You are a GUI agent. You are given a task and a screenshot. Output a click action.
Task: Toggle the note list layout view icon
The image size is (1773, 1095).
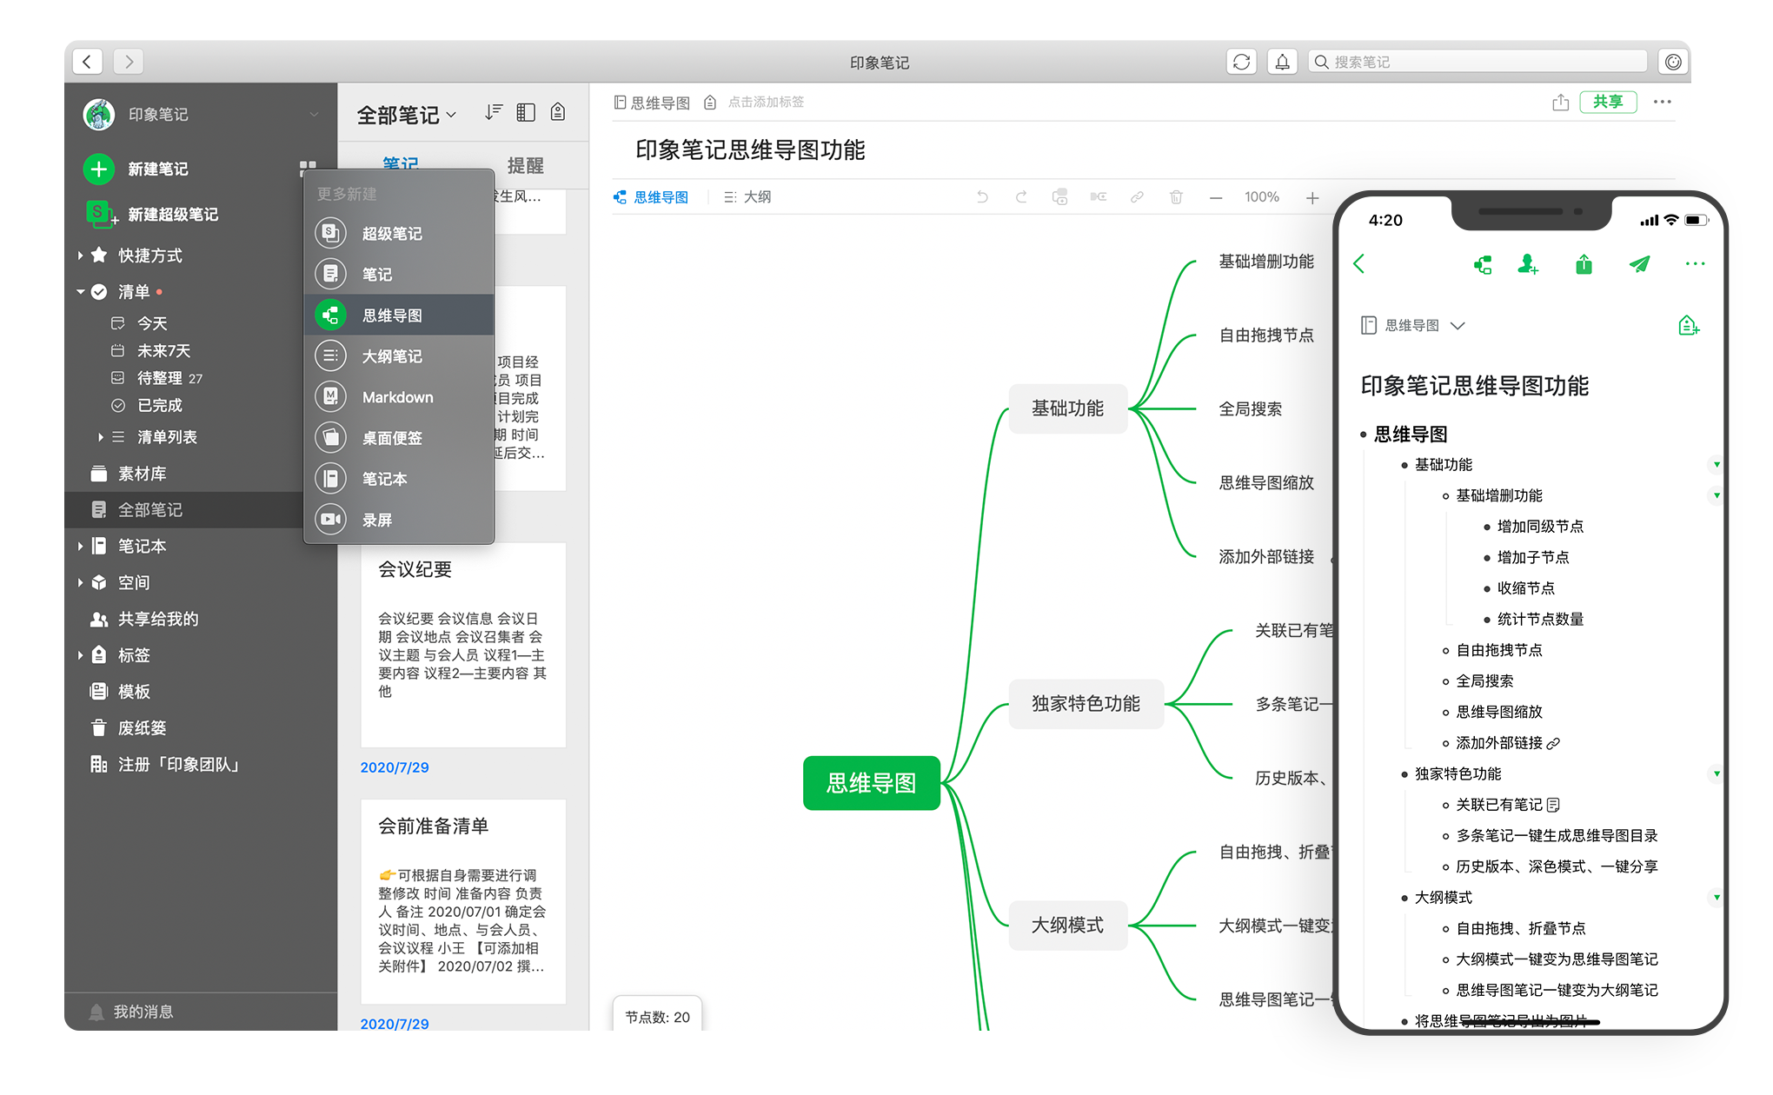click(526, 112)
